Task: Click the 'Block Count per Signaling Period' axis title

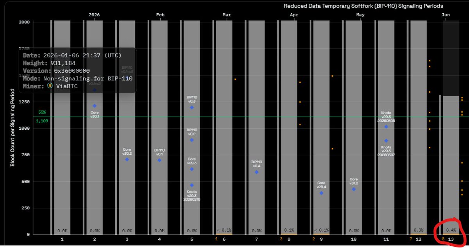Action: 13,127
